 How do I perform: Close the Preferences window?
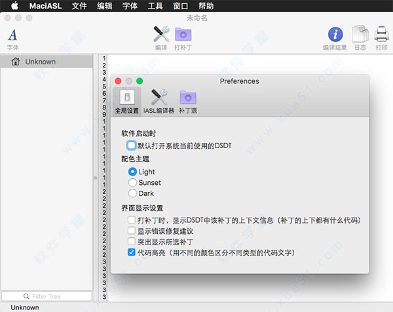[118, 81]
